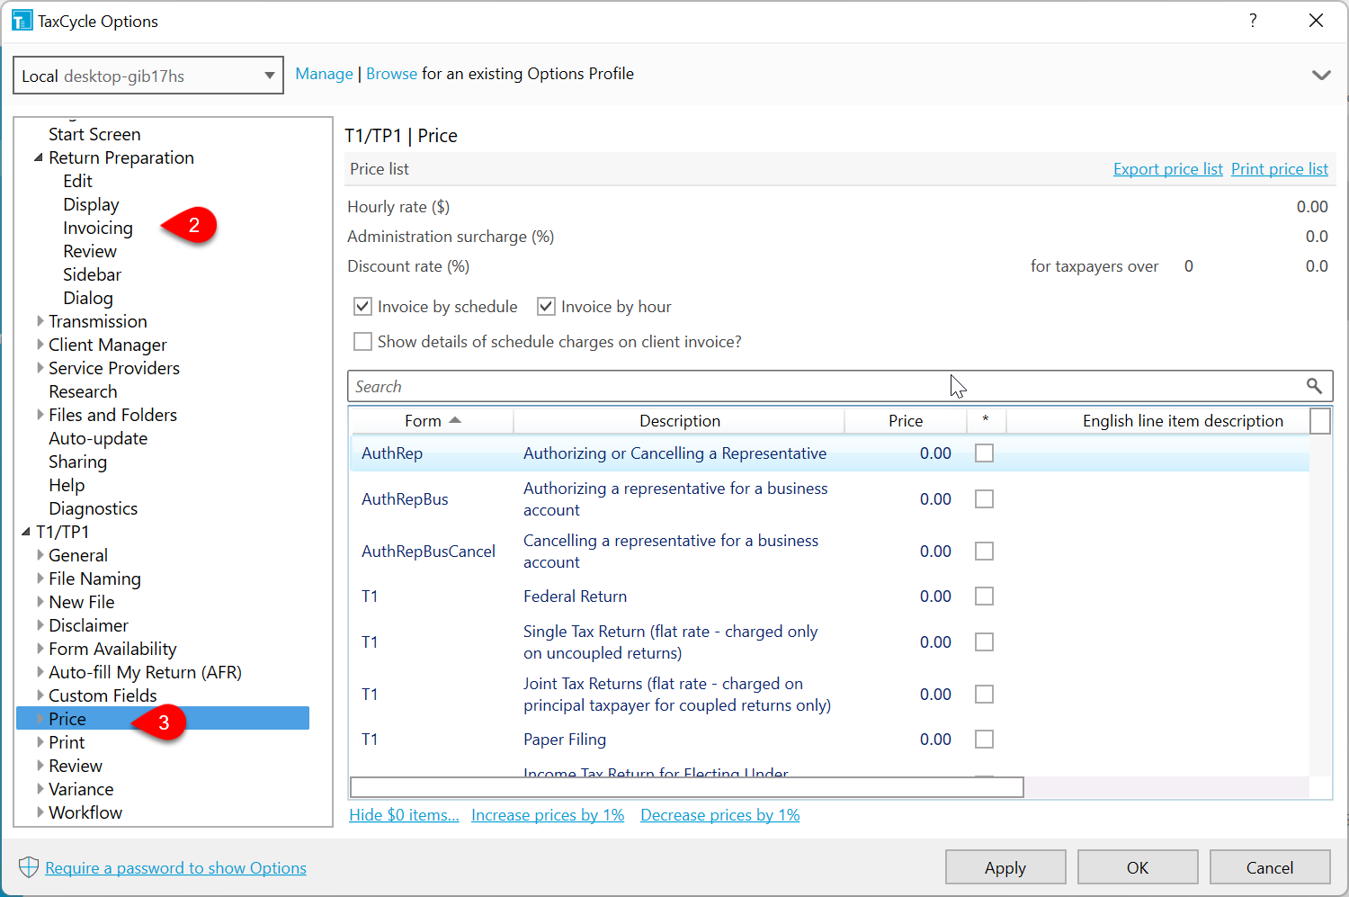This screenshot has width=1349, height=897.
Task: Expand the Form Availability node
Action: [x=40, y=649]
